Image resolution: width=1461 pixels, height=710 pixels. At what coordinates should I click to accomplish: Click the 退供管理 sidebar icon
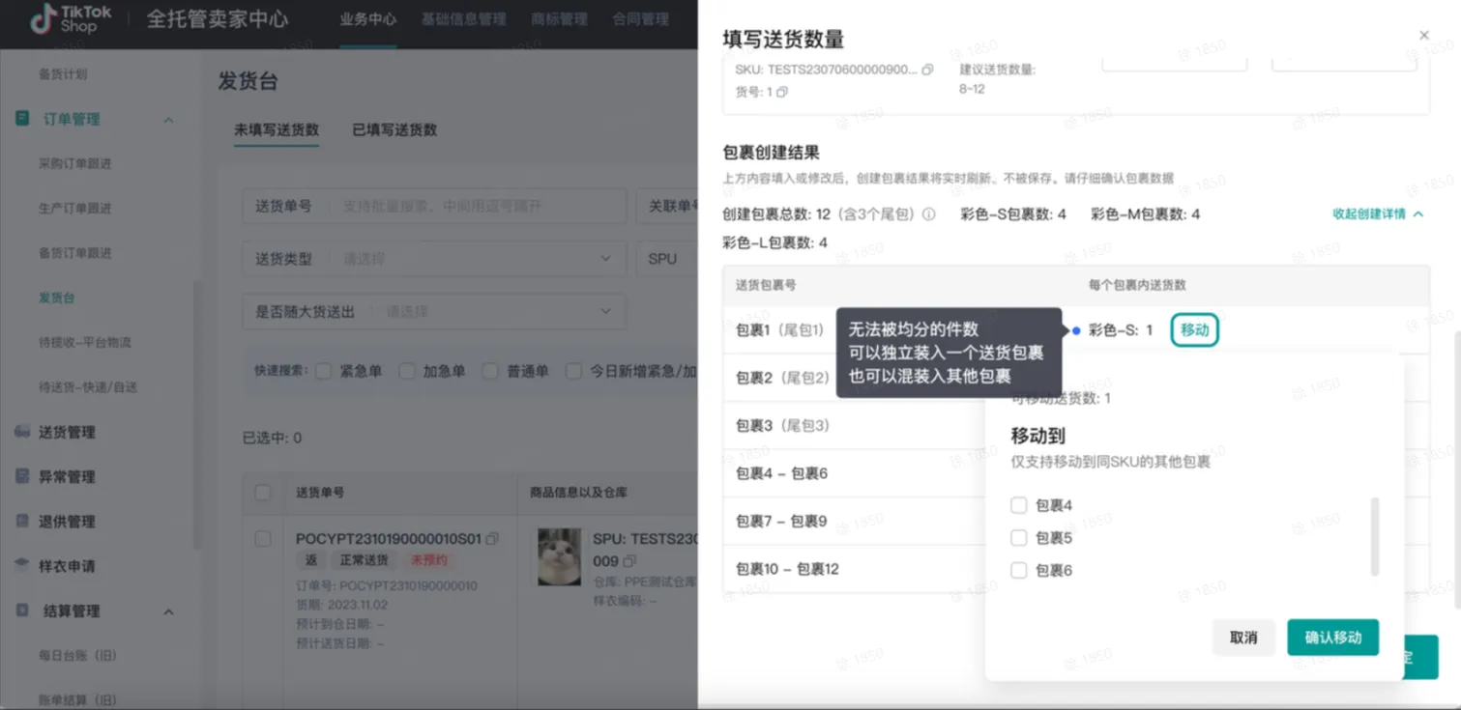coord(22,521)
